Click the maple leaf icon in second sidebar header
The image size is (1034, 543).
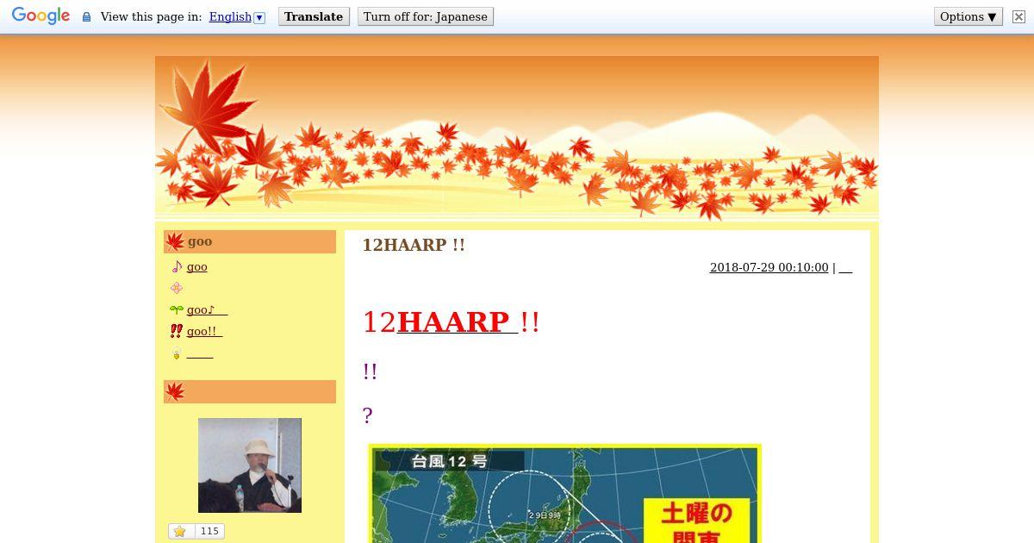(175, 392)
